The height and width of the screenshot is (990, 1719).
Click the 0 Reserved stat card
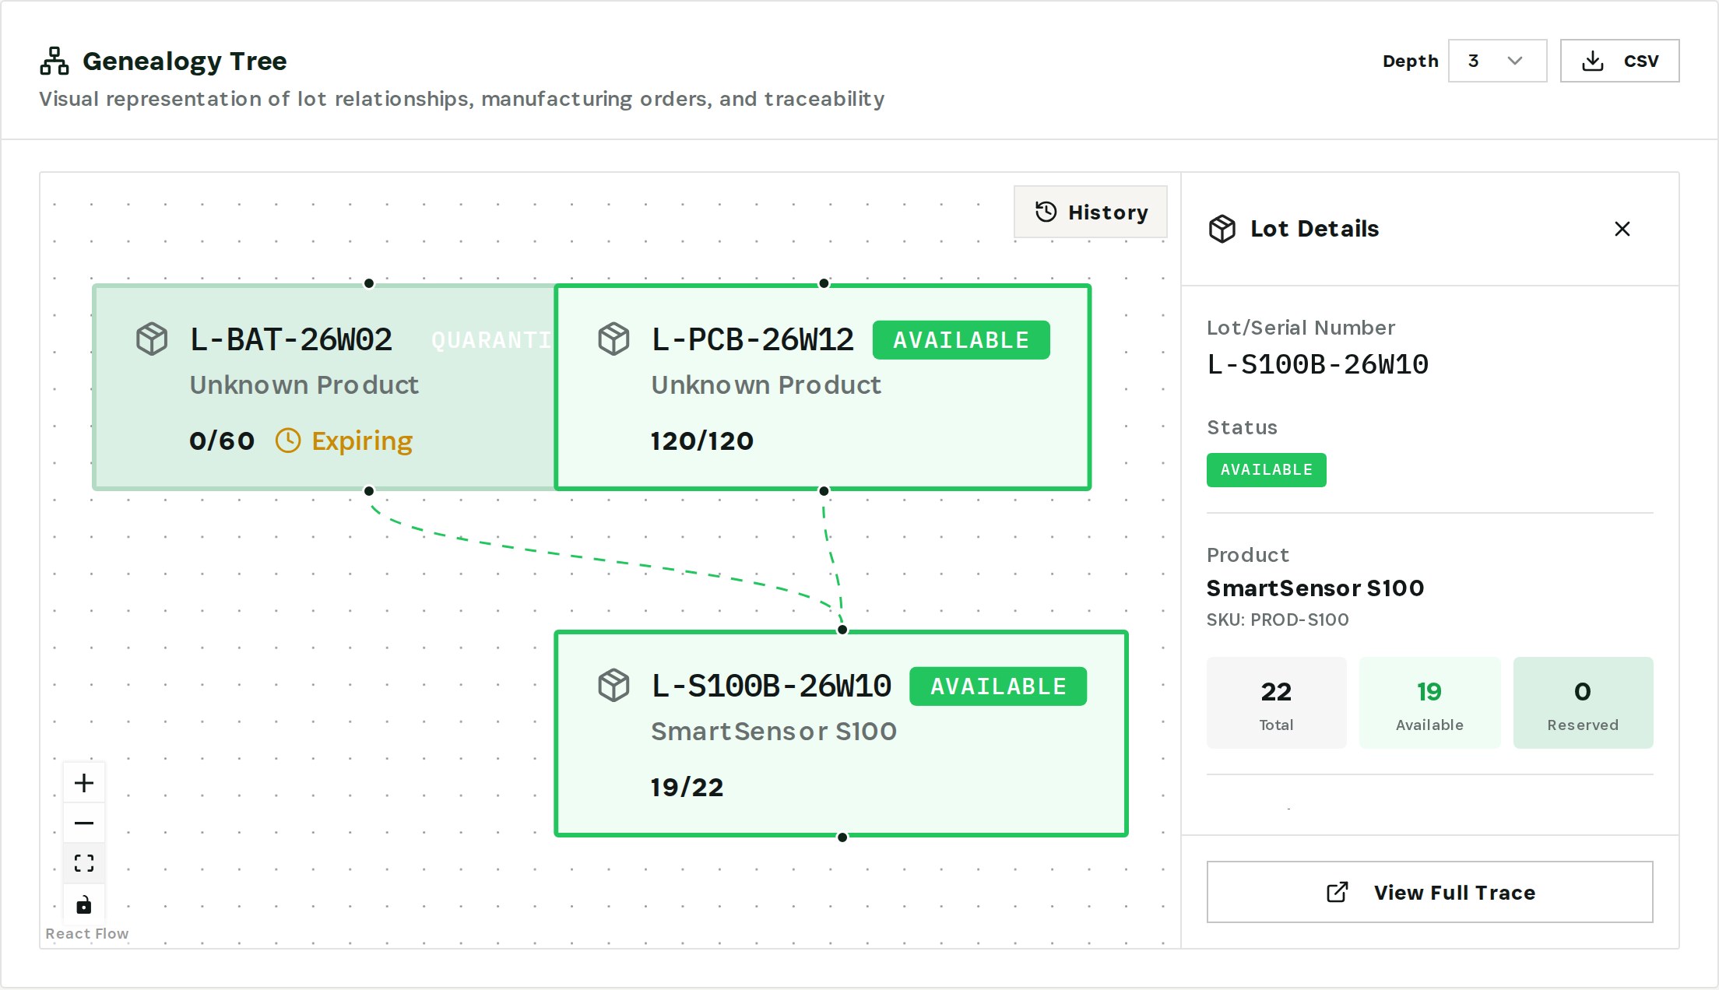click(1583, 703)
